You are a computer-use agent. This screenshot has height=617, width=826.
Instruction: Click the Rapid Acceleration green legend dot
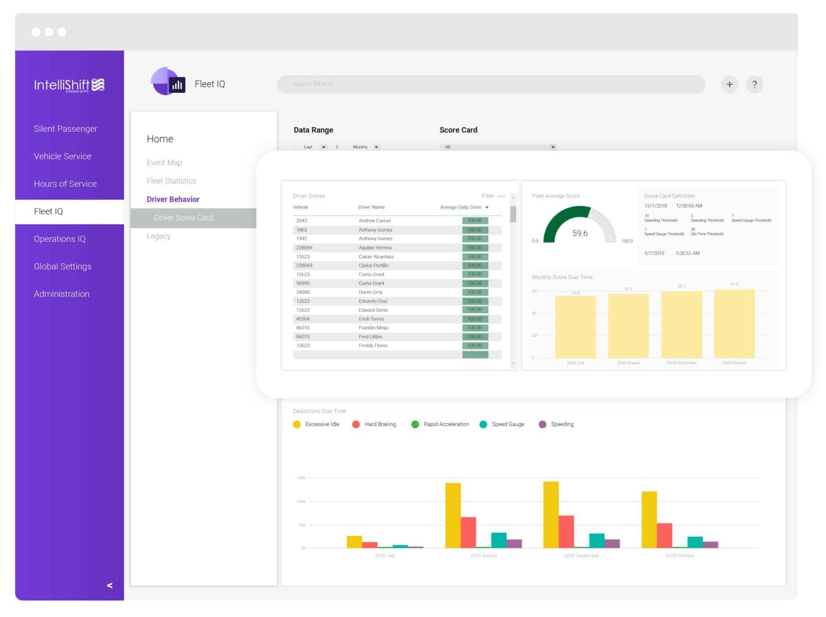pos(415,424)
